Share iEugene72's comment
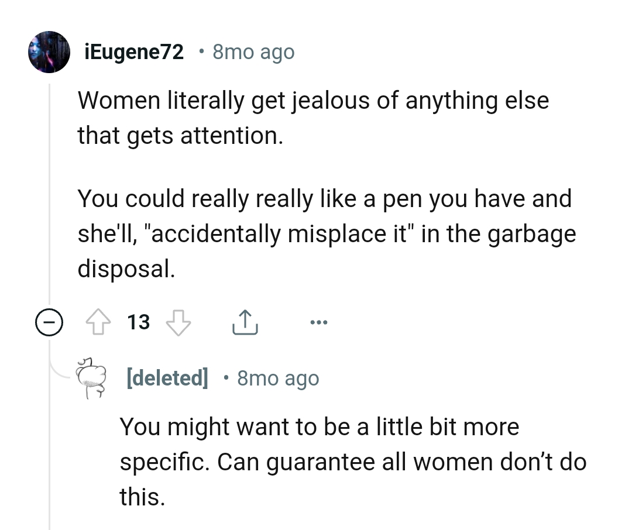The height and width of the screenshot is (530, 632). click(x=245, y=322)
